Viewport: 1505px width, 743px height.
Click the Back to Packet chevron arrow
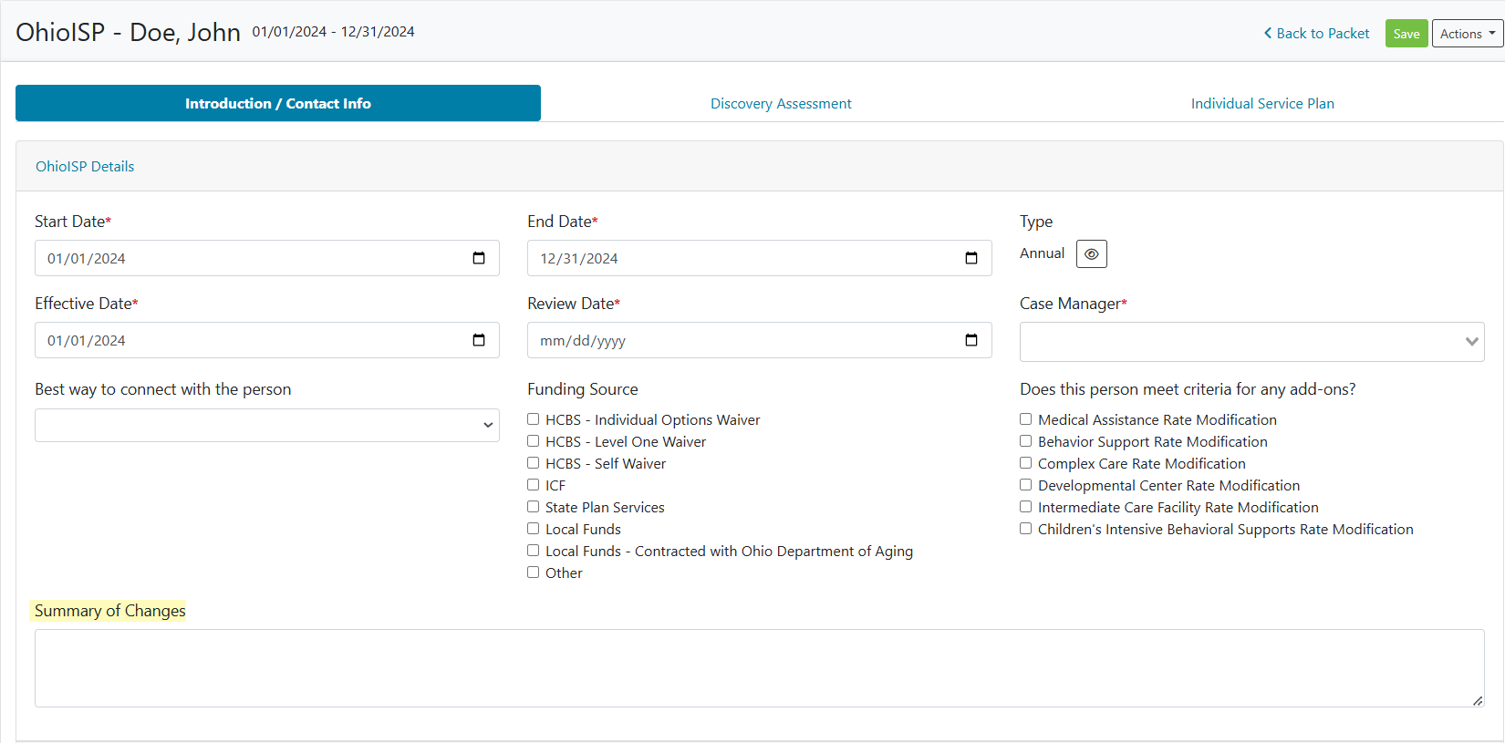pyautogui.click(x=1268, y=34)
